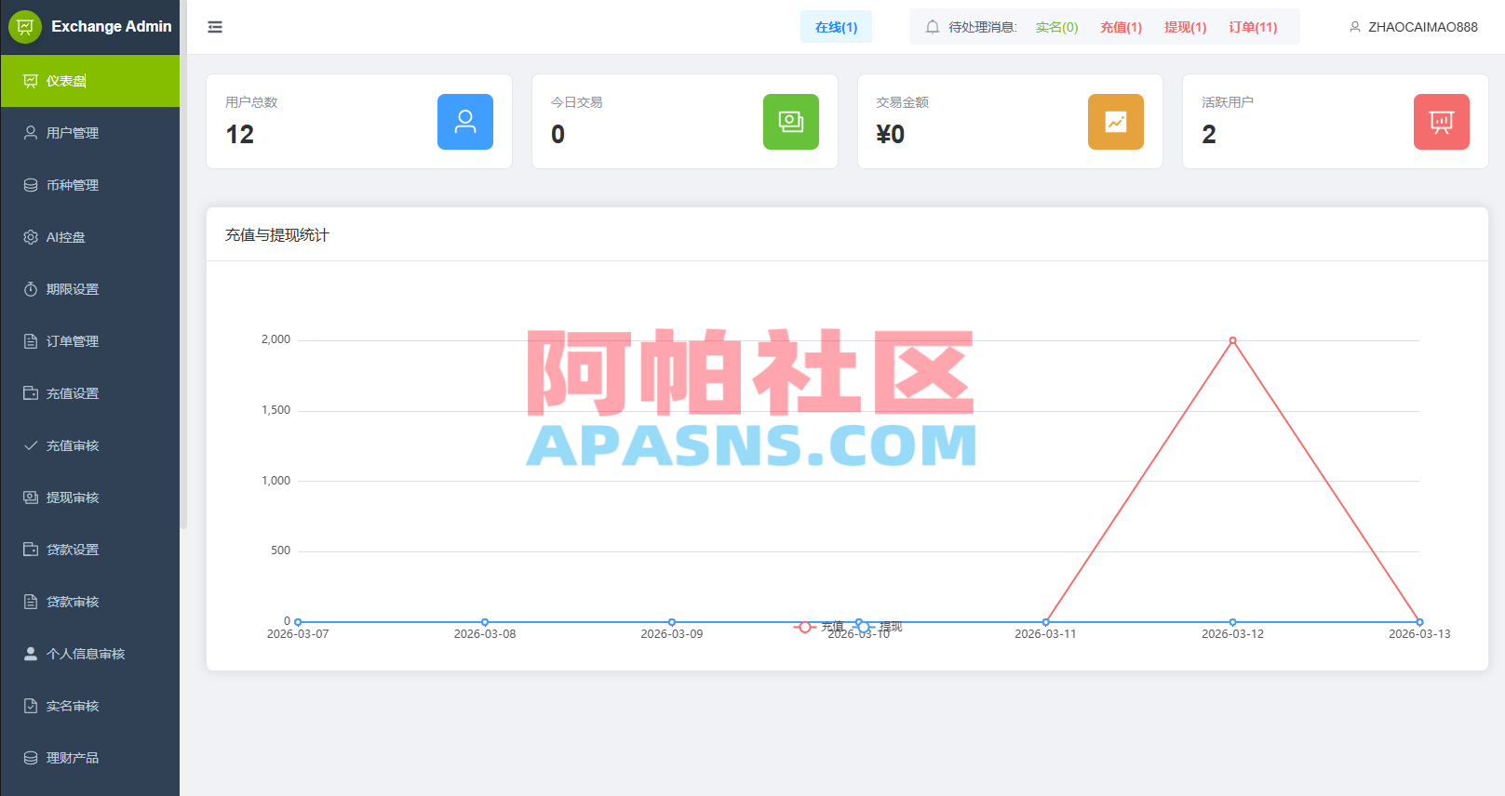Click the Exchange Admin logo icon
1505x796 pixels.
25,27
